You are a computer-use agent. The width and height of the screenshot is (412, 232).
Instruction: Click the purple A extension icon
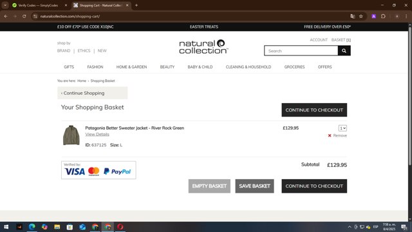[373, 16]
